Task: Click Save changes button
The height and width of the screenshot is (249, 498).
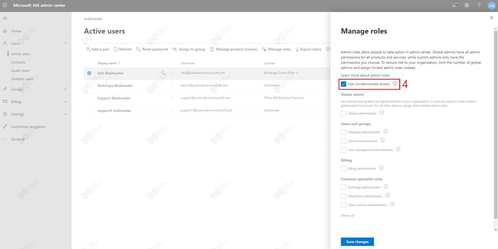Action: [x=357, y=242]
